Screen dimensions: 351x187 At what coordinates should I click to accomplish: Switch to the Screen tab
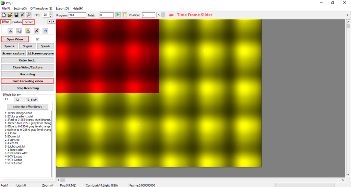tap(29, 22)
